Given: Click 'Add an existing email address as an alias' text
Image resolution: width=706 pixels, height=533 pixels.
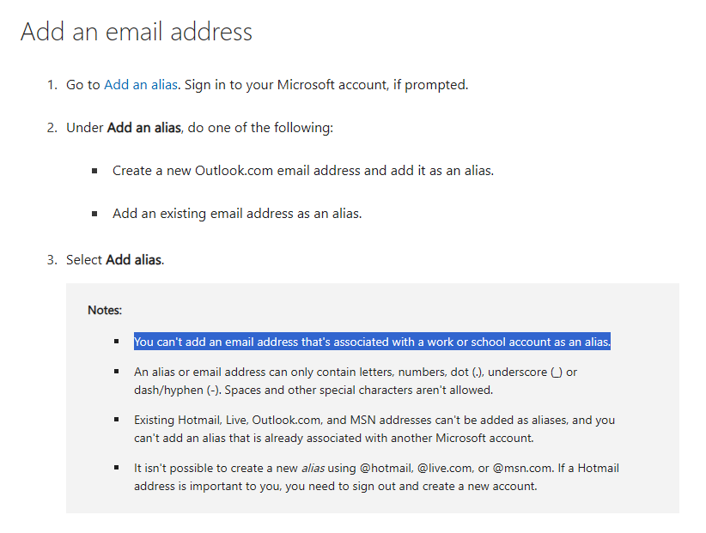Looking at the screenshot, I should pyautogui.click(x=237, y=214).
